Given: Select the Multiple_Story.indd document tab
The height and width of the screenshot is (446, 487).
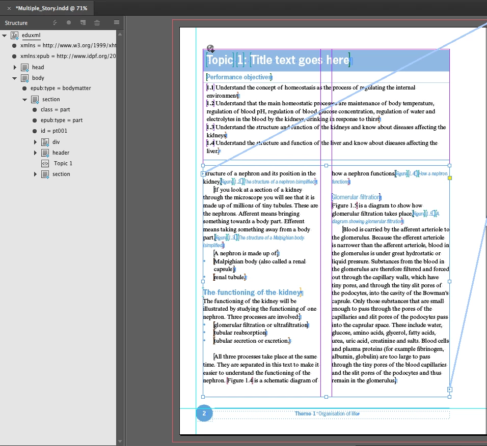Looking at the screenshot, I should tap(51, 8).
